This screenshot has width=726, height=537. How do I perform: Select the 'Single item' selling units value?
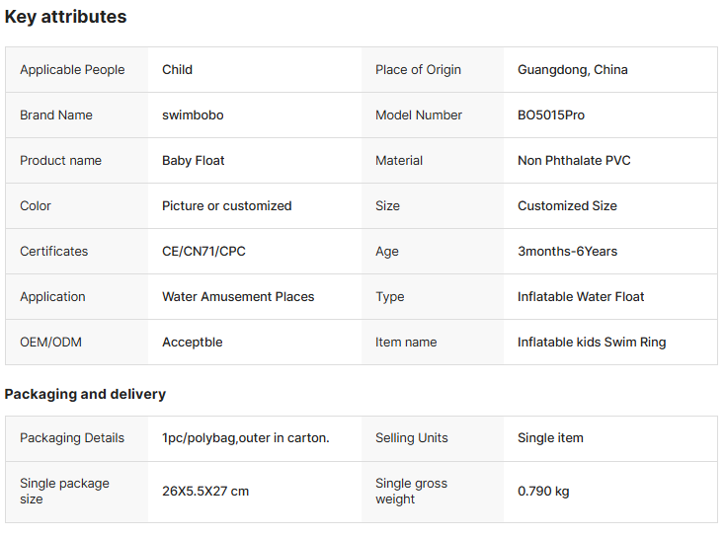pos(550,438)
